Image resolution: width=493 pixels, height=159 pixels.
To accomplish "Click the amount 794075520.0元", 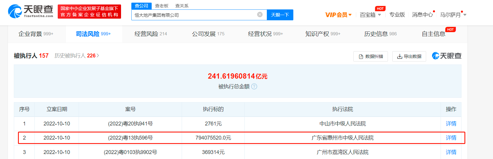I will point(213,138).
